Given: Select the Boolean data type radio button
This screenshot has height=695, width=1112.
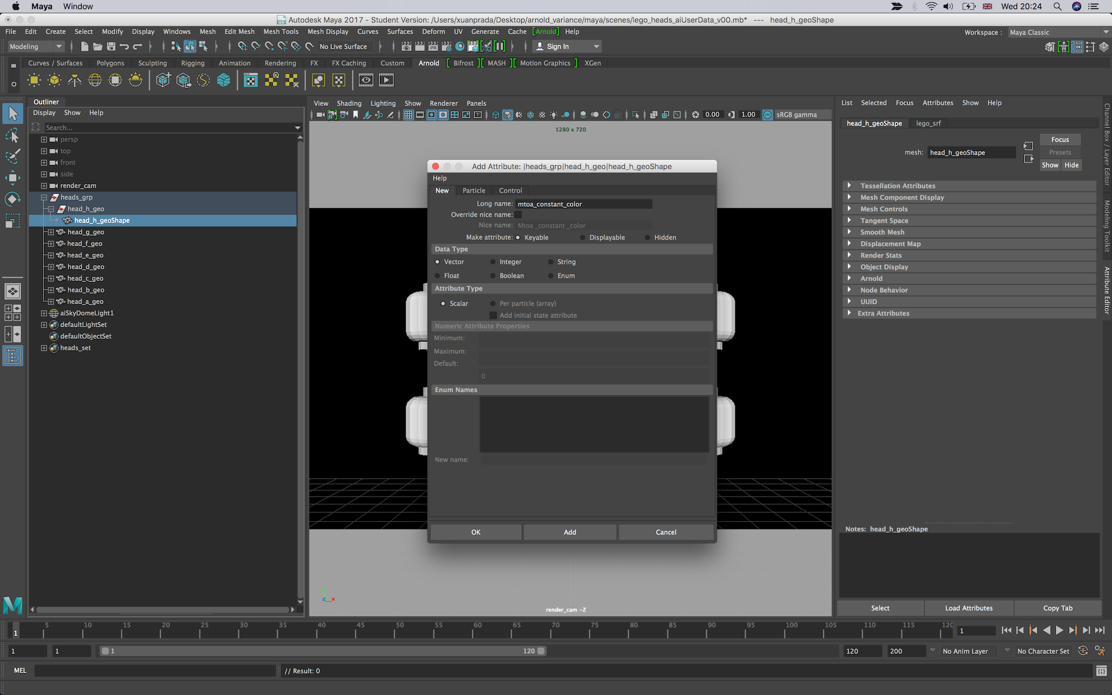Looking at the screenshot, I should pyautogui.click(x=493, y=276).
